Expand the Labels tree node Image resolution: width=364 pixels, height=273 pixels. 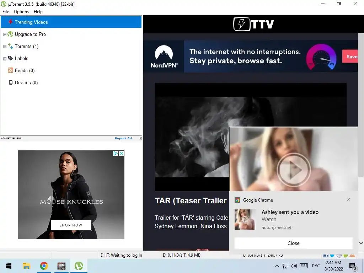pyautogui.click(x=5, y=59)
